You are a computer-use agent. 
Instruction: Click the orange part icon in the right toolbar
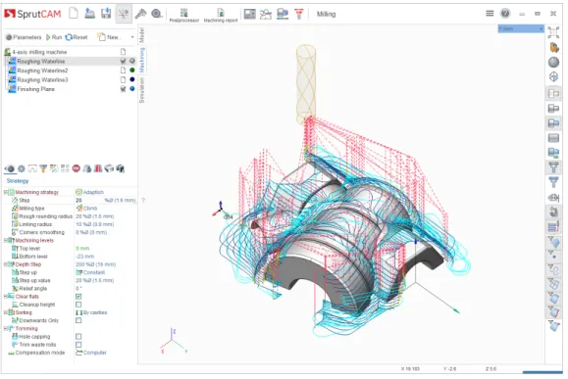coord(553,47)
